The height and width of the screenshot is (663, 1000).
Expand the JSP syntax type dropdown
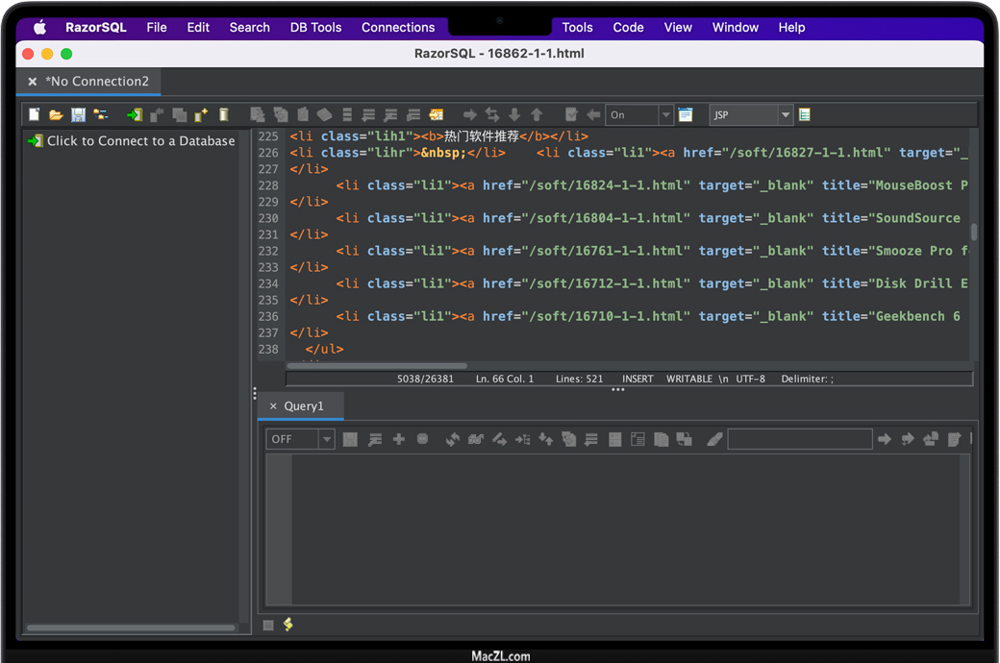(x=785, y=115)
